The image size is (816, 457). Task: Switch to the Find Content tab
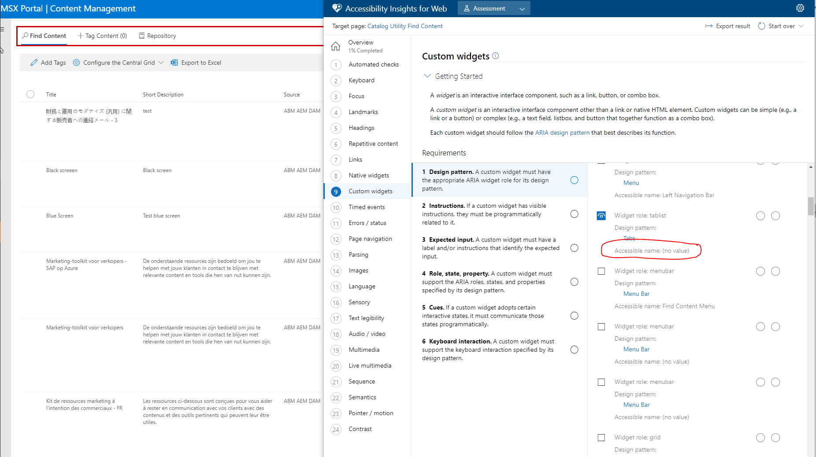point(44,36)
